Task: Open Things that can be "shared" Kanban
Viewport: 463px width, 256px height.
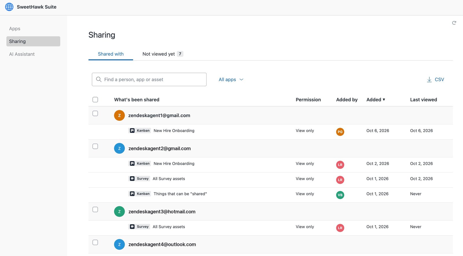Action: [180, 194]
